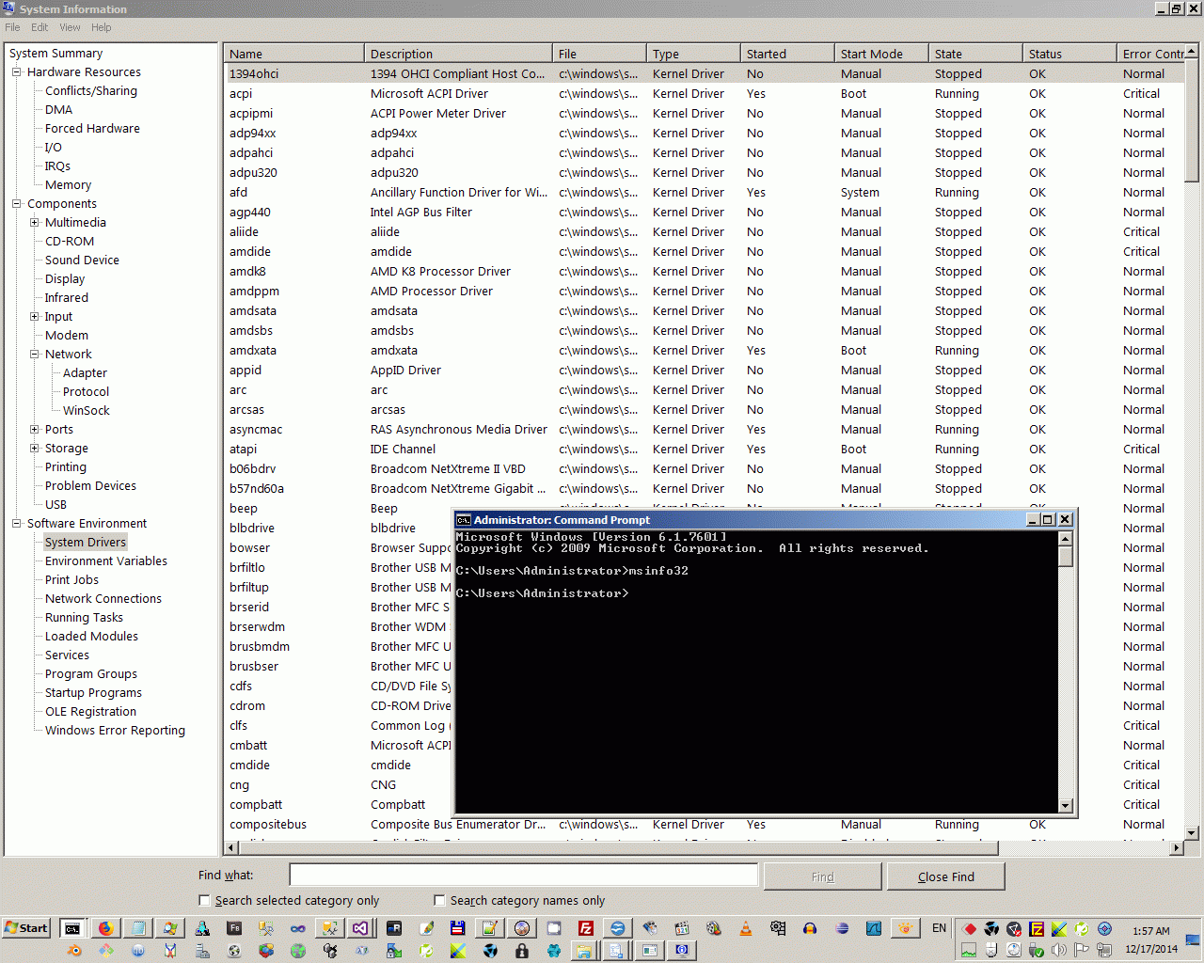Sort by the Start Mode column header
1204x963 pixels.
coord(881,54)
